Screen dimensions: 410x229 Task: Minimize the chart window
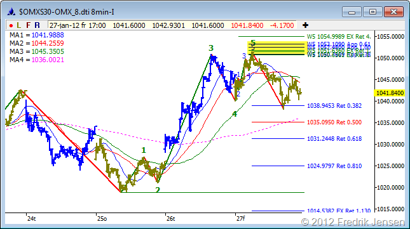tap(352, 12)
